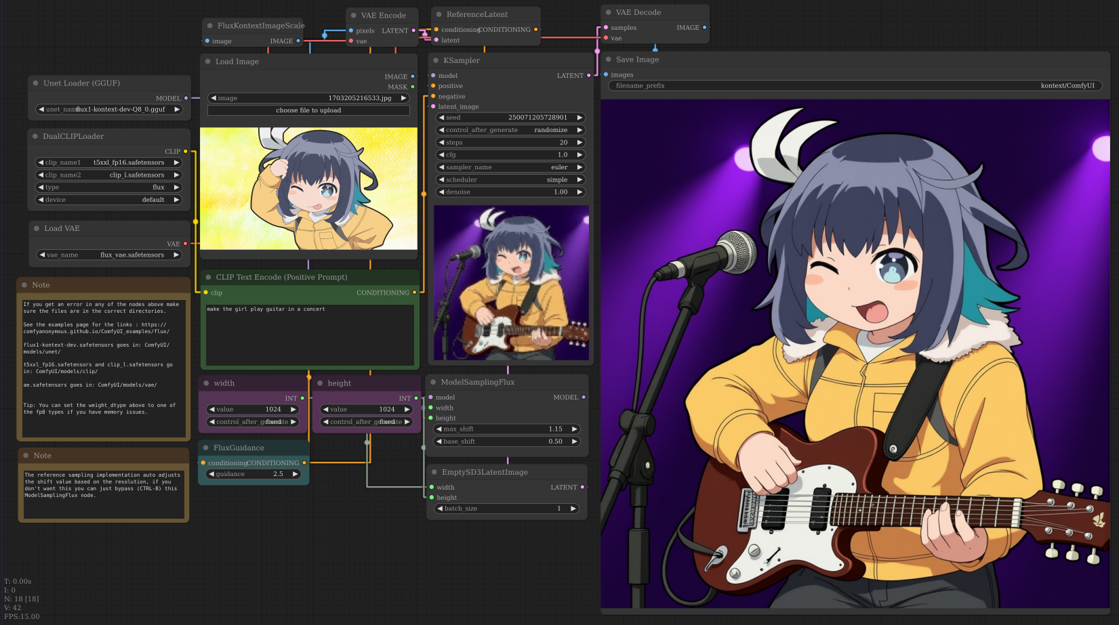The height and width of the screenshot is (625, 1119).
Task: Open the scheduler simple dropdown
Action: coord(510,179)
